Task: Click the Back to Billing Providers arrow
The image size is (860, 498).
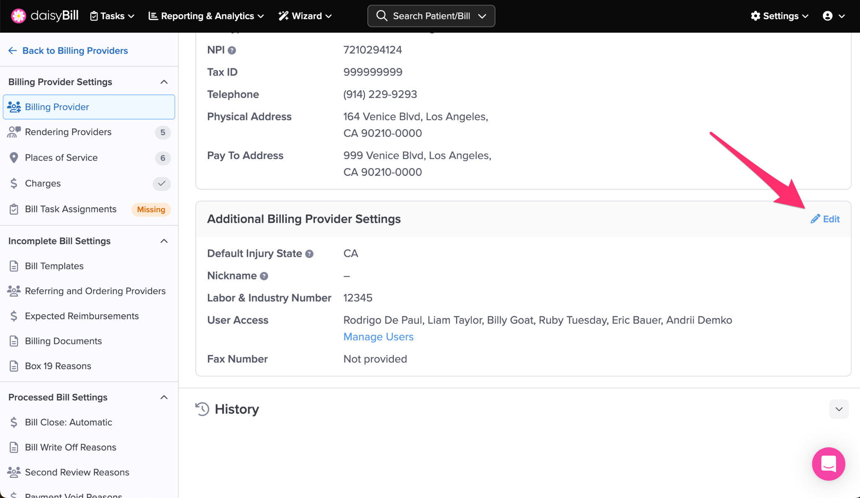Action: [13, 51]
